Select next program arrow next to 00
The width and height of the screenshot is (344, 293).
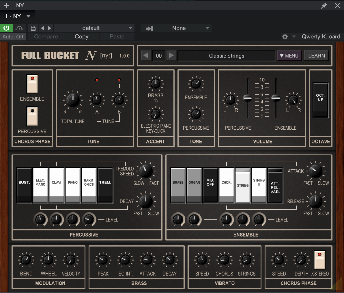[x=171, y=56]
